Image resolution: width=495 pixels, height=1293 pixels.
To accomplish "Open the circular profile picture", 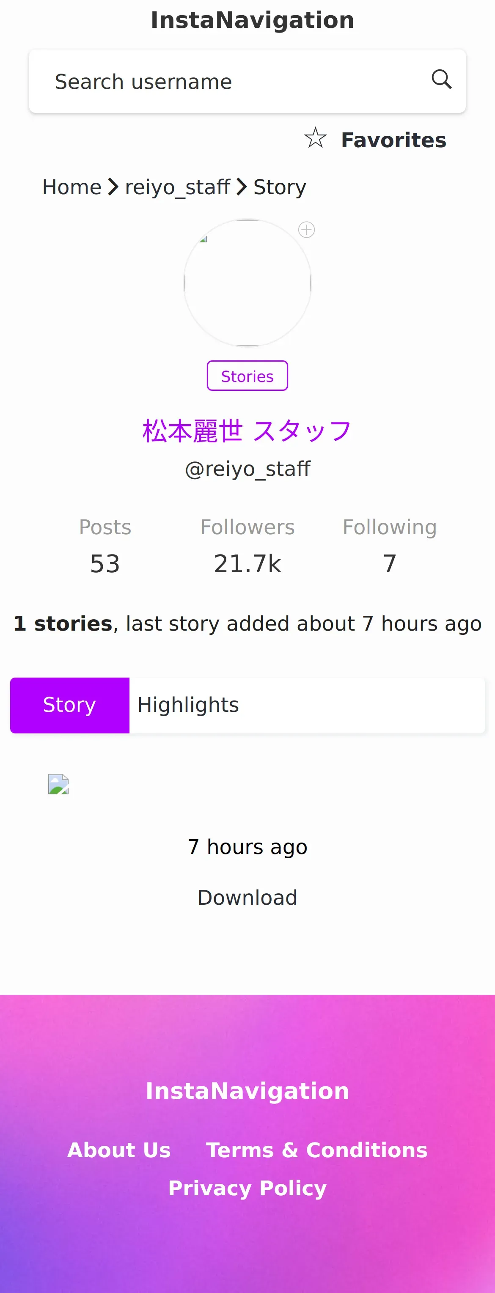I will pos(247,283).
